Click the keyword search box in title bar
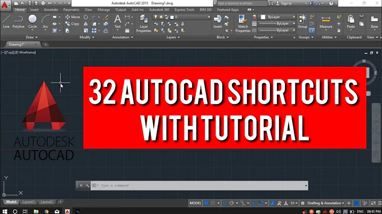 coord(241,3)
